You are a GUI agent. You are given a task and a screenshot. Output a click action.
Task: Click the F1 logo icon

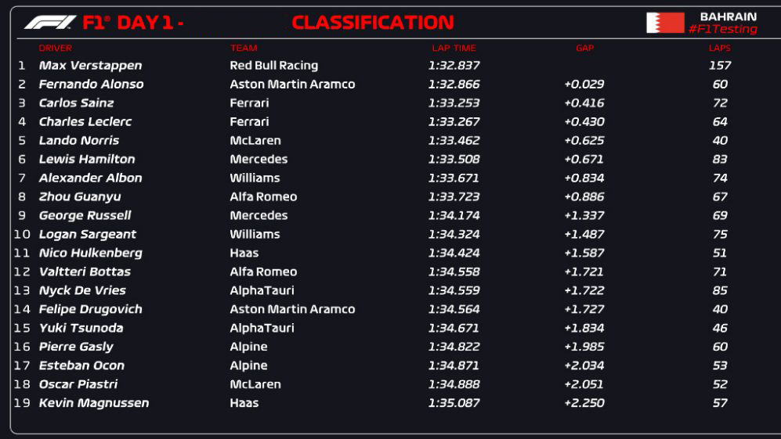(50, 23)
